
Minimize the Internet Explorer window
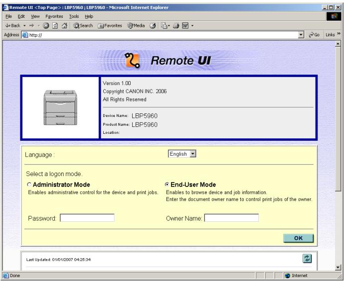tap(325, 7)
